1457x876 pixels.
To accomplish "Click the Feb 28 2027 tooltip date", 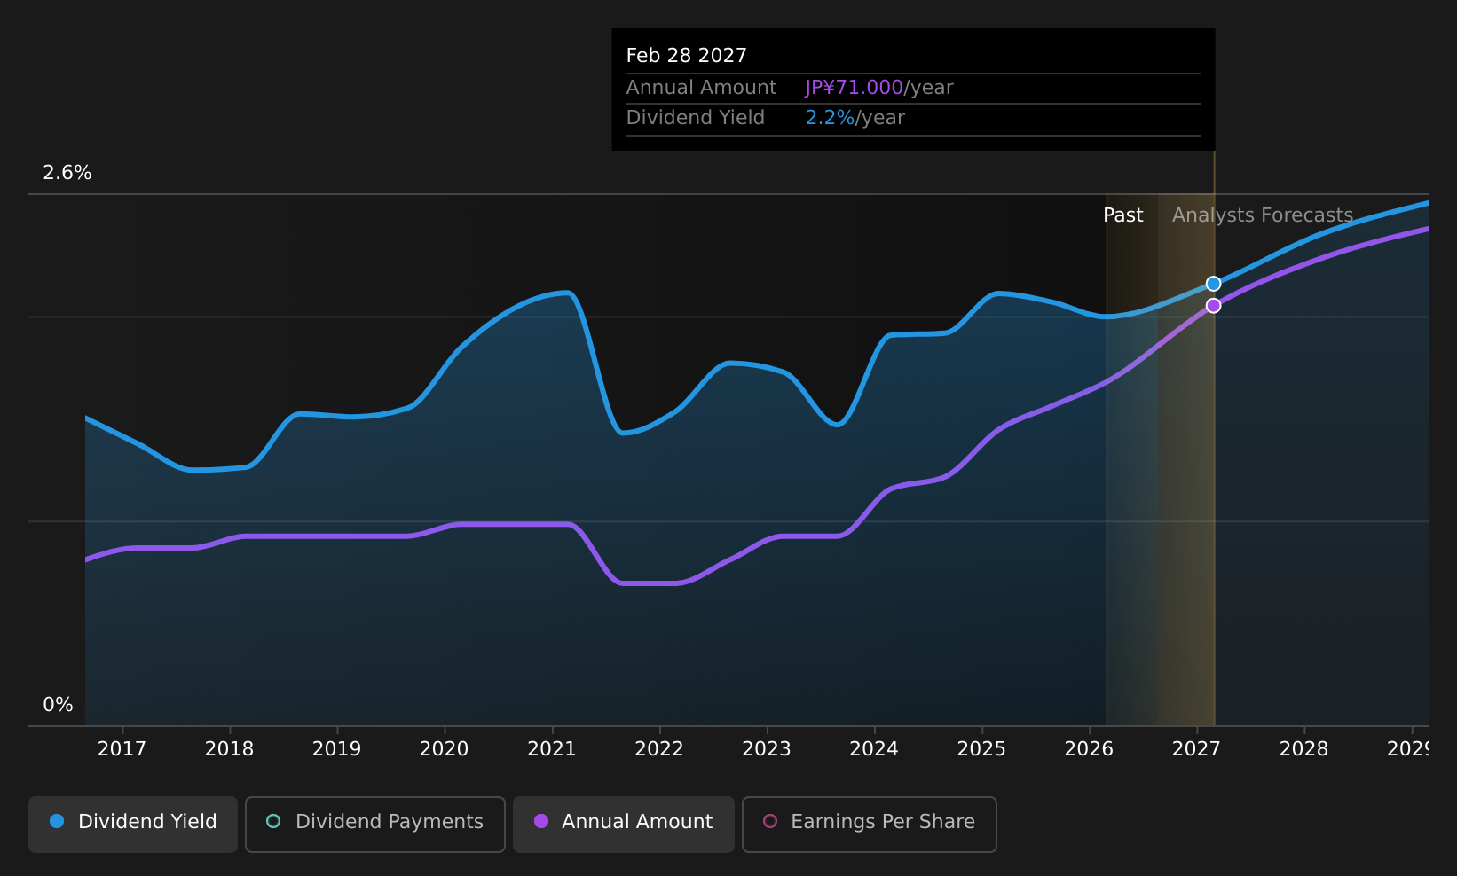I will tap(686, 56).
